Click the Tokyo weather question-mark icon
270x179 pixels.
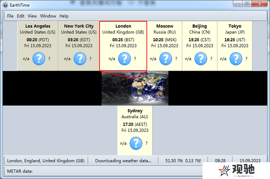236,59
